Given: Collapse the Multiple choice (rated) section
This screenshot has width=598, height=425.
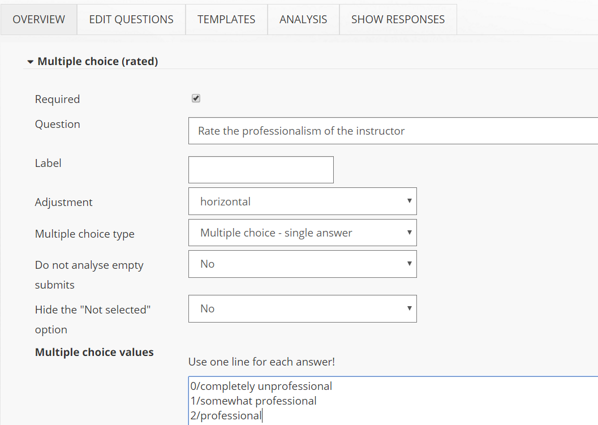Looking at the screenshot, I should pyautogui.click(x=31, y=62).
